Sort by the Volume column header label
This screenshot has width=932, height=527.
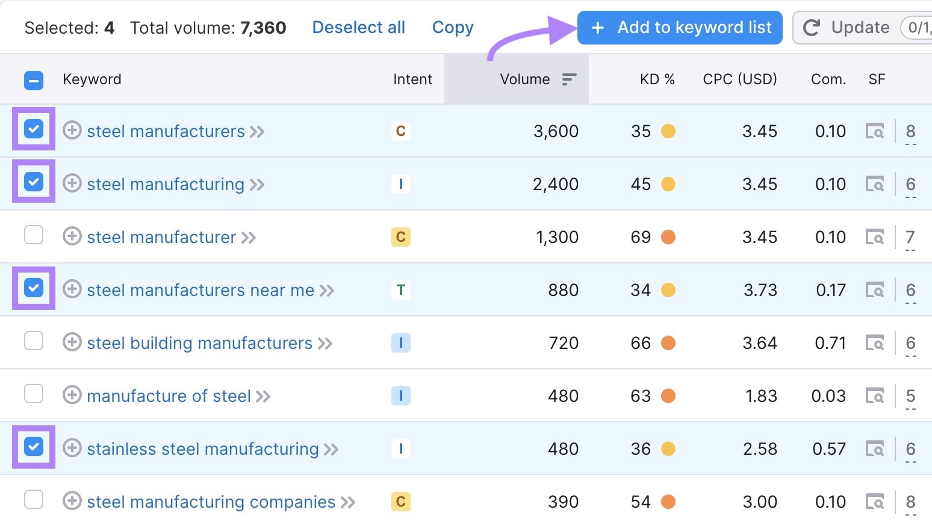[x=525, y=79]
